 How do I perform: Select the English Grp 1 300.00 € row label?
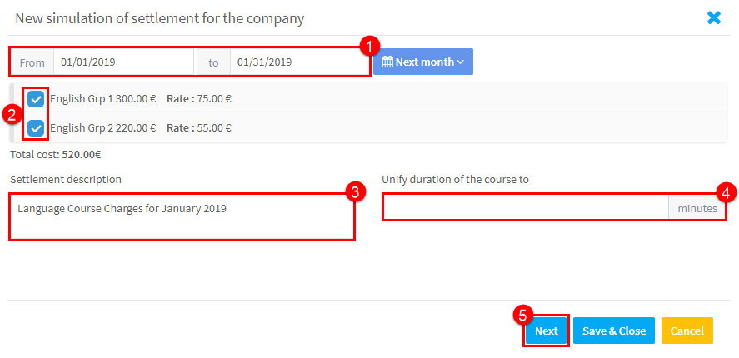103,99
